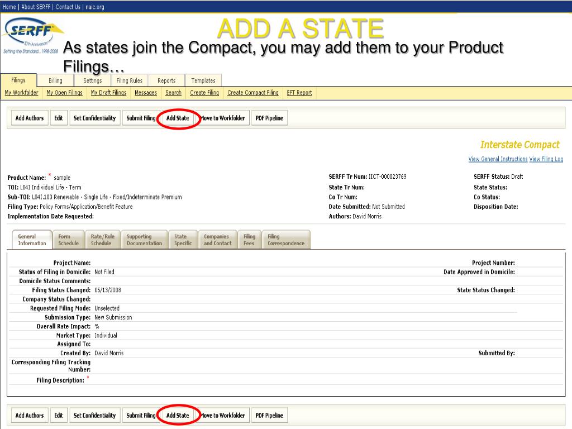The image size is (572, 429).
Task: Open the Supporting Documentation tab
Action: pos(145,240)
